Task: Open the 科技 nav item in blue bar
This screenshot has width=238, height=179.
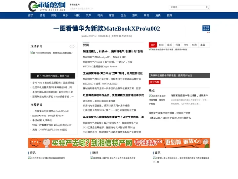Action: (x=77, y=15)
